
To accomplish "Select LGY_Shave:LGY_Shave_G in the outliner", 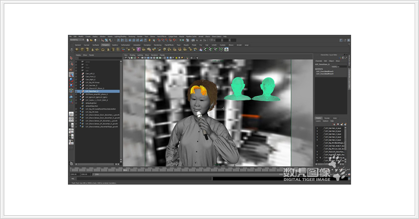I will pos(95,88).
